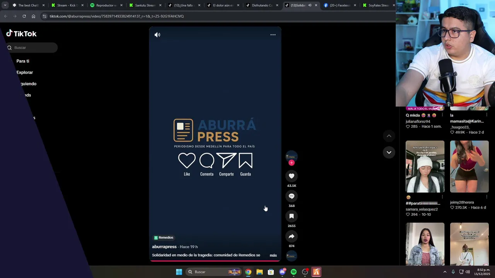The image size is (495, 278).
Task: Open options dots beside jeimy28herera
Action: point(487,197)
